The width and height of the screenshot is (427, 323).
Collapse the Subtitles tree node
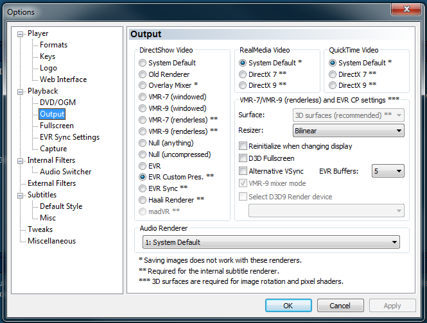(x=21, y=195)
